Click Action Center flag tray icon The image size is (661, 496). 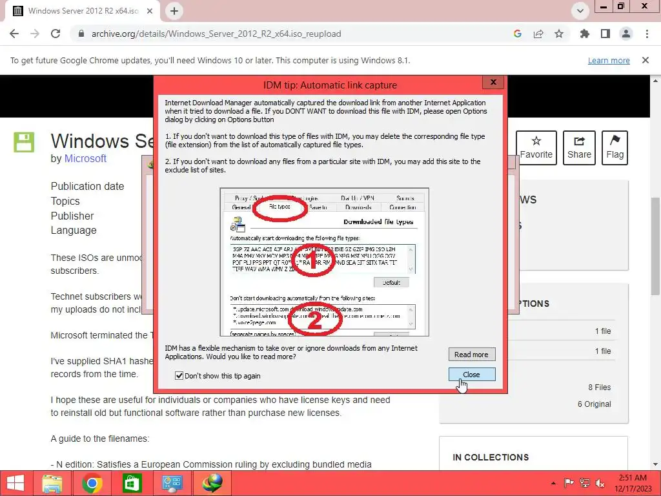569,483
